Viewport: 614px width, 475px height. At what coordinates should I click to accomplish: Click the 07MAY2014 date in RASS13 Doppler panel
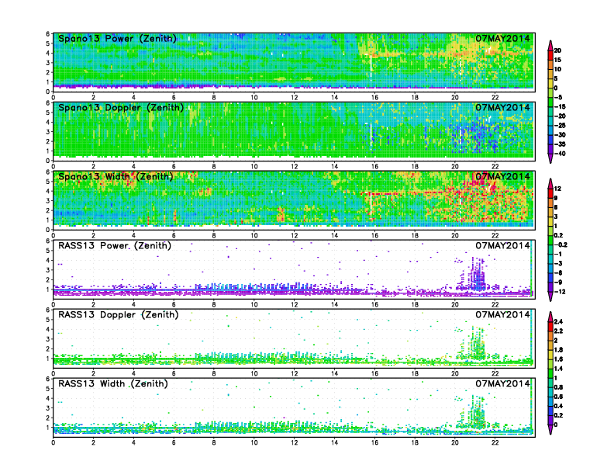(x=502, y=314)
